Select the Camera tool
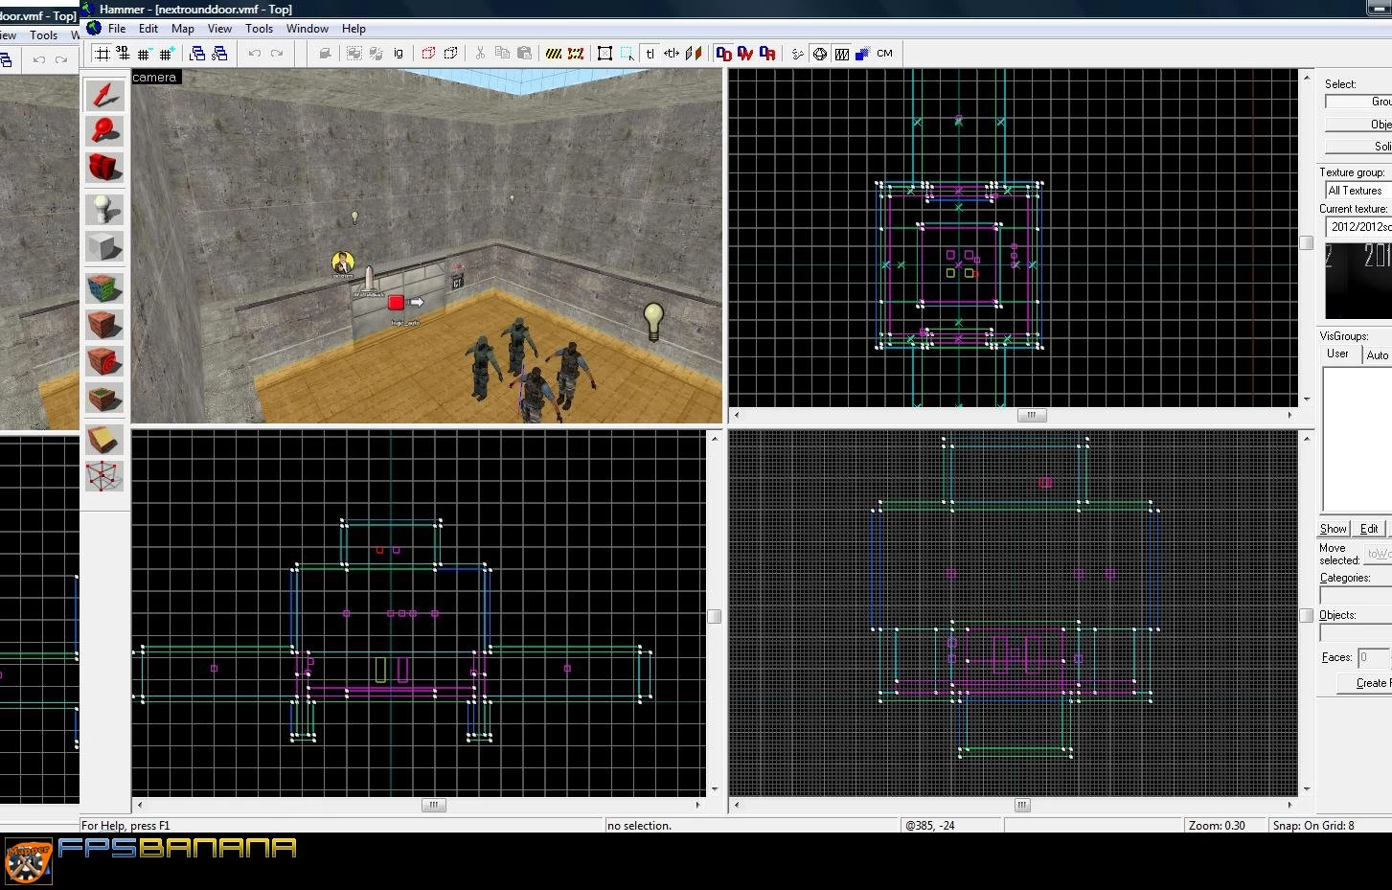The width and height of the screenshot is (1392, 890). pos(104,168)
